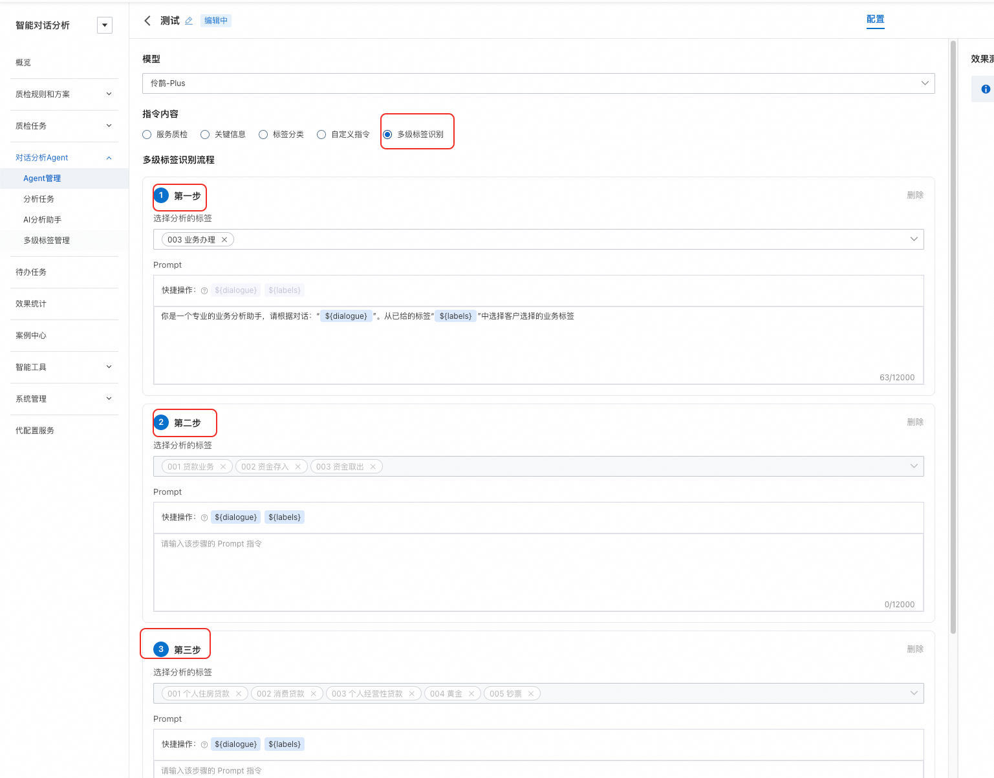The height and width of the screenshot is (778, 994).
Task: Click the blue info icon in the 效果 panel
Action: (x=986, y=89)
